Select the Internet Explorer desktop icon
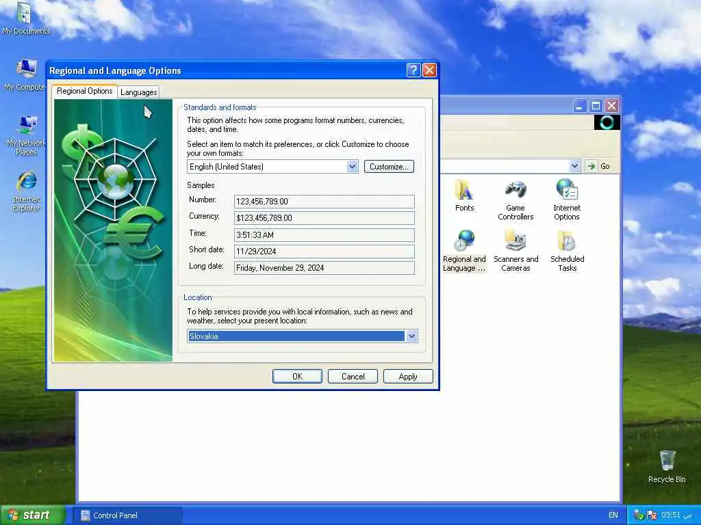 (x=26, y=191)
